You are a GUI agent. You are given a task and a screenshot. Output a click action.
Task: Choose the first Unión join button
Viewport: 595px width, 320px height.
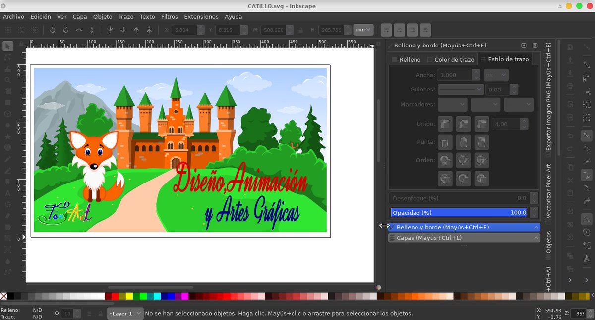(445, 124)
